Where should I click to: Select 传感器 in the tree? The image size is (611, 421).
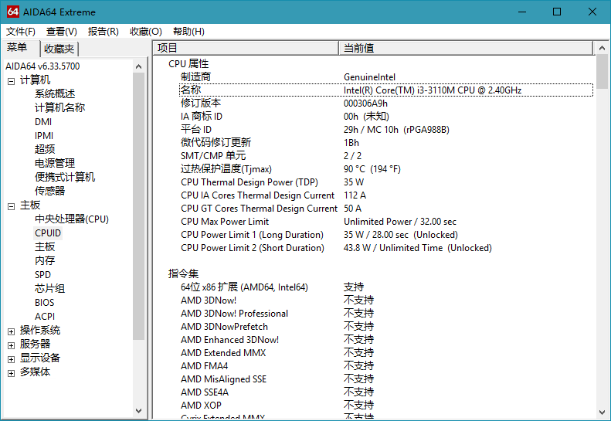tap(50, 191)
